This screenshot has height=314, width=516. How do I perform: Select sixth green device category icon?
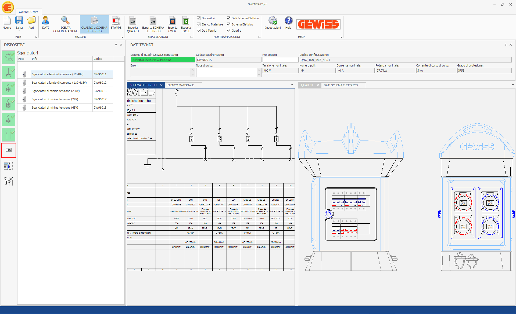click(9, 135)
